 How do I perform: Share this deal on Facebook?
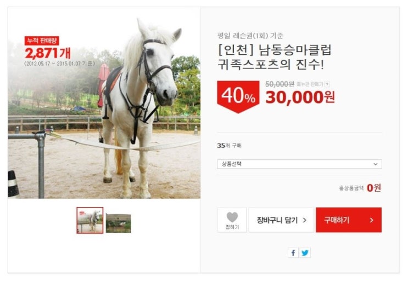[x=293, y=252]
